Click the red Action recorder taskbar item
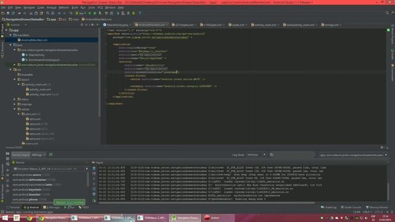The height and width of the screenshot is (222, 395). [218, 218]
